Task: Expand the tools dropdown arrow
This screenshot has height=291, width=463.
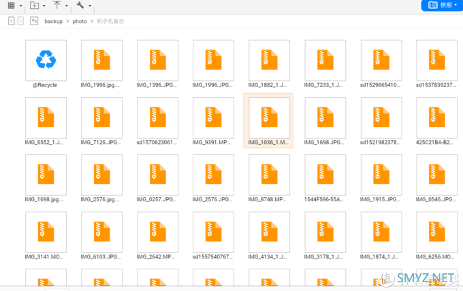Action: click(90, 5)
